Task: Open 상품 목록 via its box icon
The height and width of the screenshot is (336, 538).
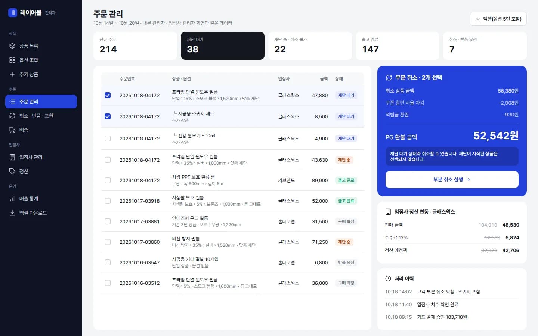Action: 12,46
